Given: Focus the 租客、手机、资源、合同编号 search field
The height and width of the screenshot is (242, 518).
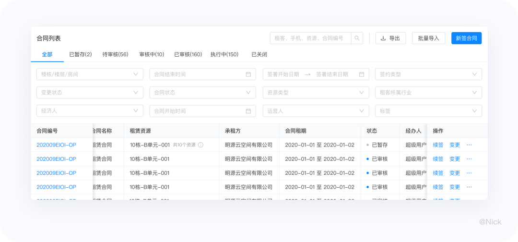Looking at the screenshot, I should point(310,38).
